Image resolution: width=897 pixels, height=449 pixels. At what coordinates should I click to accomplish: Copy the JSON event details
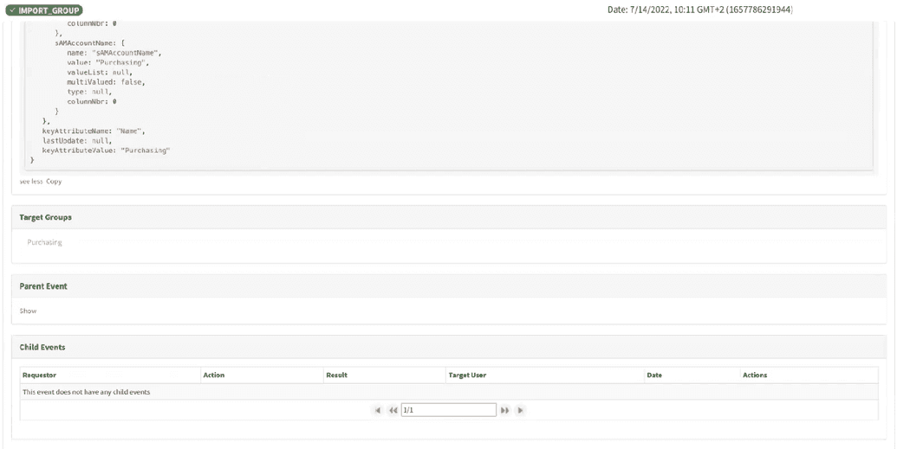pyautogui.click(x=54, y=182)
